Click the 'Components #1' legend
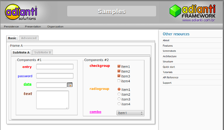Image resolution: width=224 pixels, height=130 pixels. (29, 60)
